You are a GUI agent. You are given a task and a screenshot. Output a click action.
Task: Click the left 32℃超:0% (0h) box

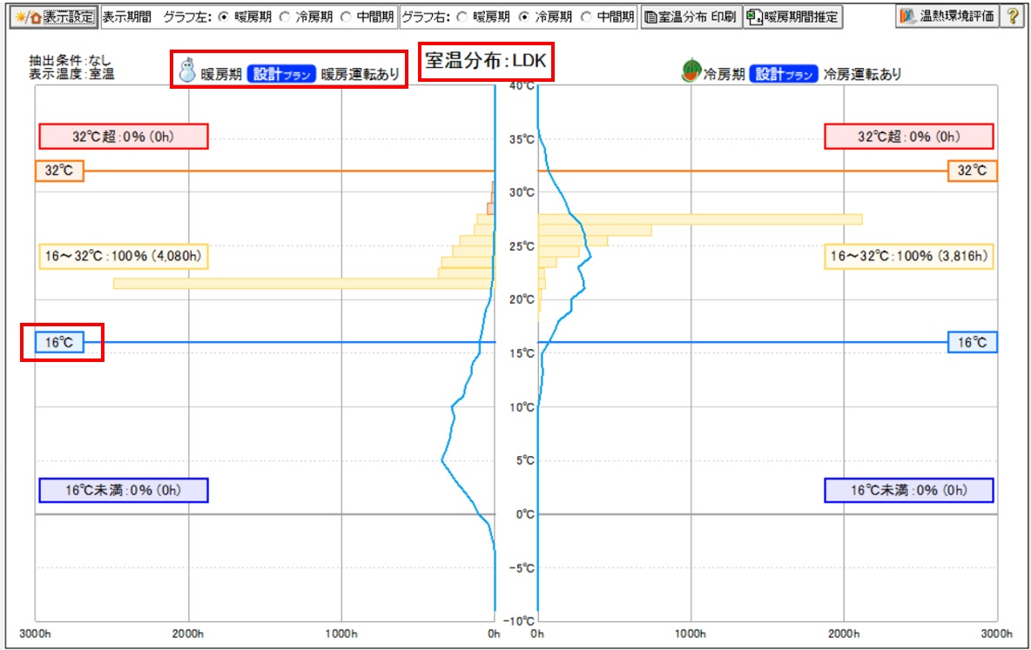click(124, 137)
